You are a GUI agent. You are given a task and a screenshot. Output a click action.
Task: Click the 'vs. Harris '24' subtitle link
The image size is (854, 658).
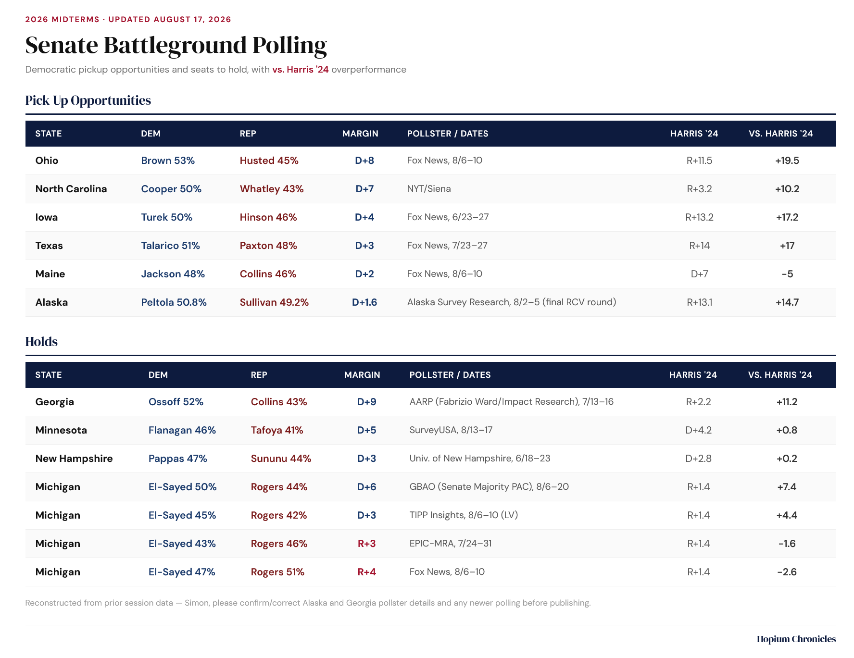click(301, 69)
